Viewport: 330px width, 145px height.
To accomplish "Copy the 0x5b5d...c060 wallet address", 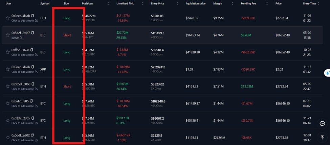I will point(32,84).
